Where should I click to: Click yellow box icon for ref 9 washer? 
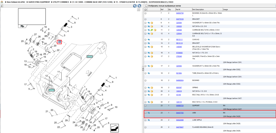(x=152, y=23)
